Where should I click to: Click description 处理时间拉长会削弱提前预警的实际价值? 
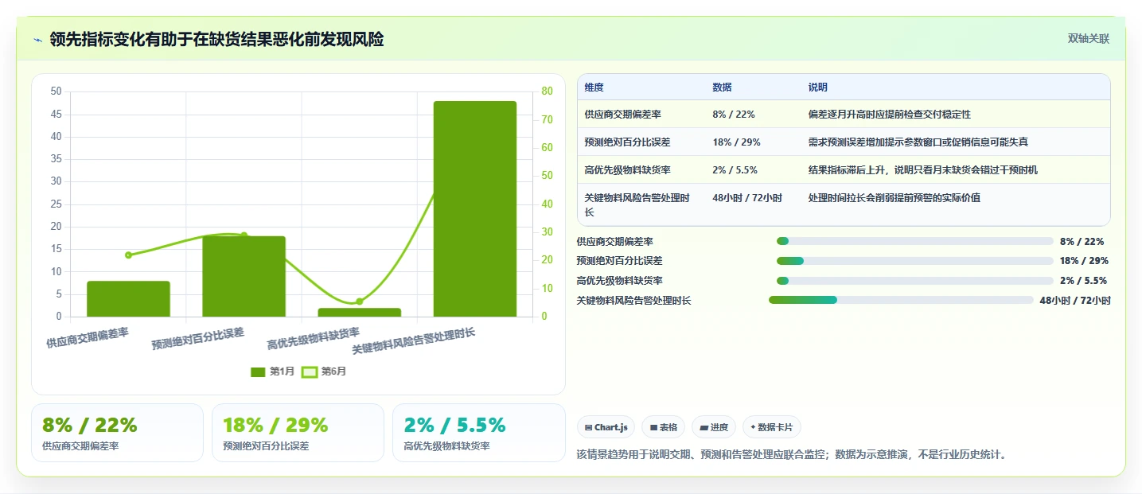point(894,198)
